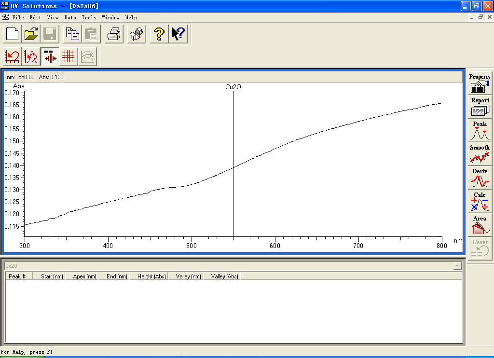Click the grayed Save floppy icon
This screenshot has width=494, height=358.
[50, 34]
